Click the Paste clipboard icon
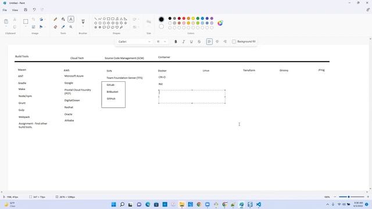 pyautogui.click(x=6, y=21)
